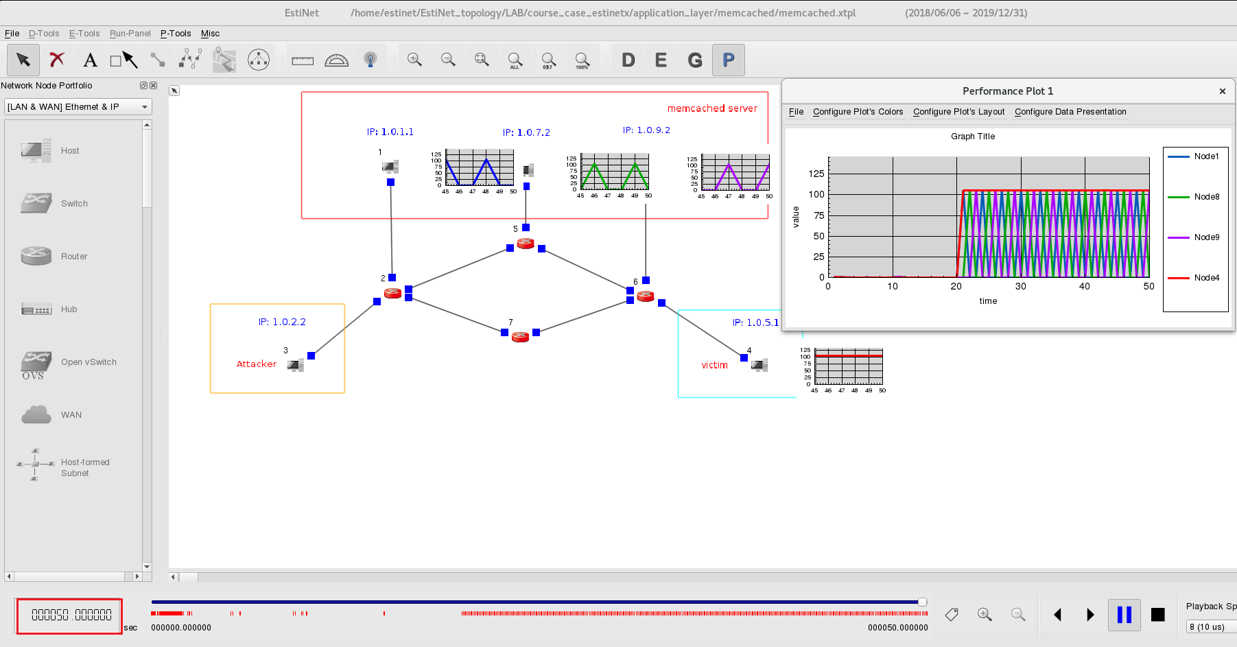The width and height of the screenshot is (1237, 647).
Task: Click Node9 purple legend entry
Action: coord(1194,237)
